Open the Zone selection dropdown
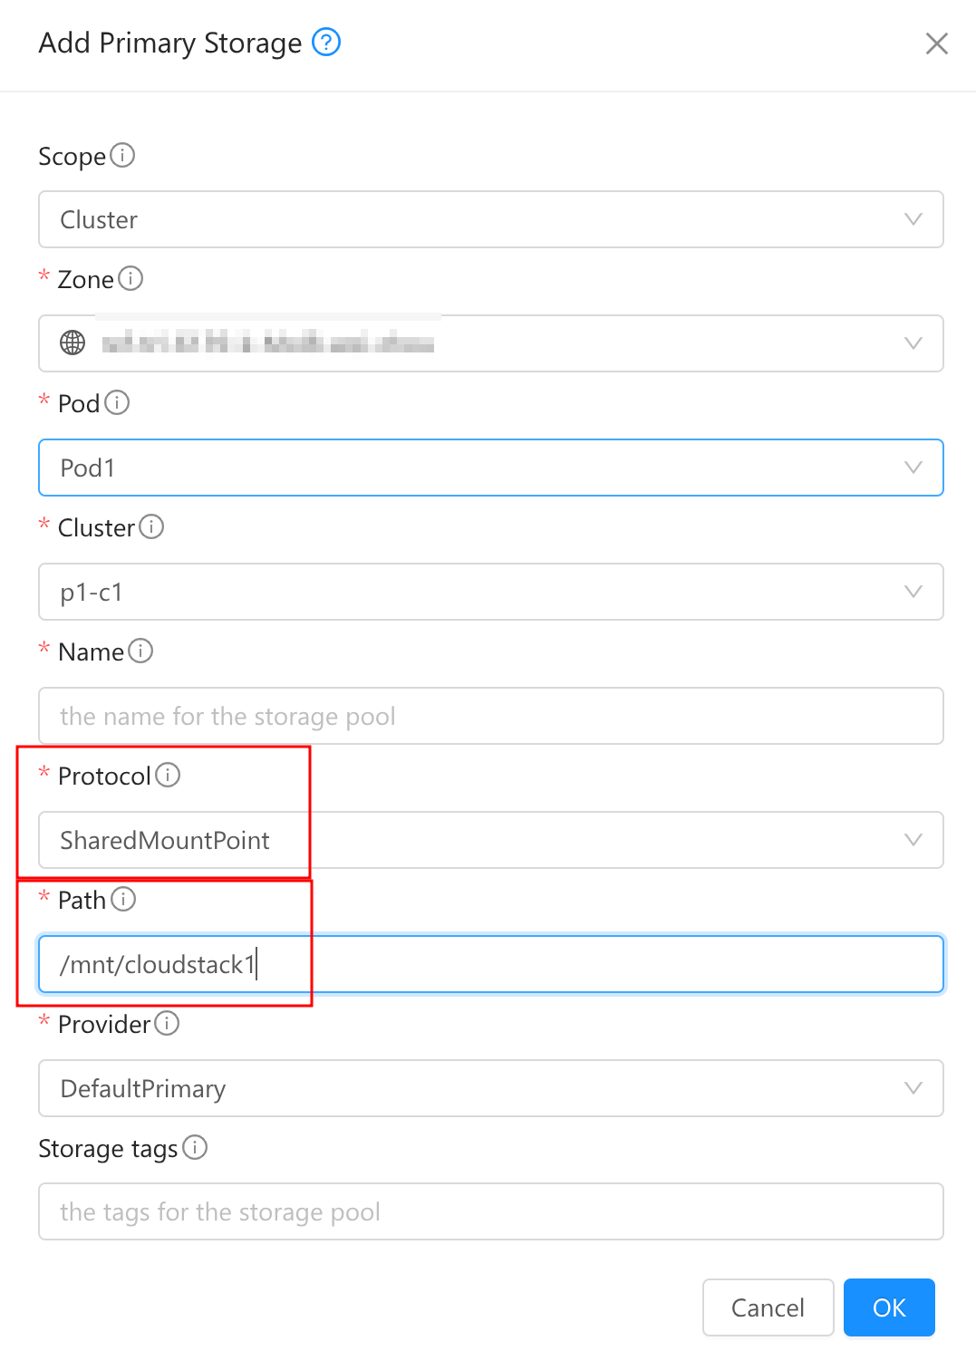This screenshot has width=976, height=1370. [x=913, y=343]
